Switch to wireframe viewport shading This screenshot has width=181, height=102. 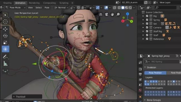[x=119, y=8]
